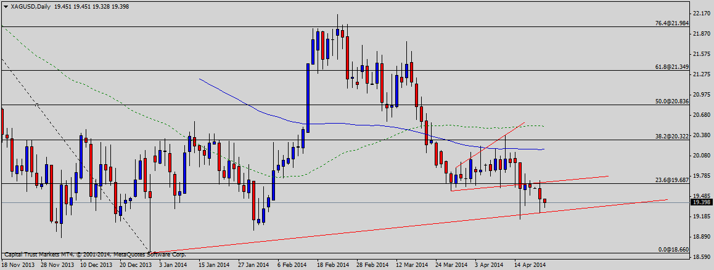The image size is (714, 270).
Task: Select the 61.8@21.349 Fibonacci level label
Action: [670, 66]
